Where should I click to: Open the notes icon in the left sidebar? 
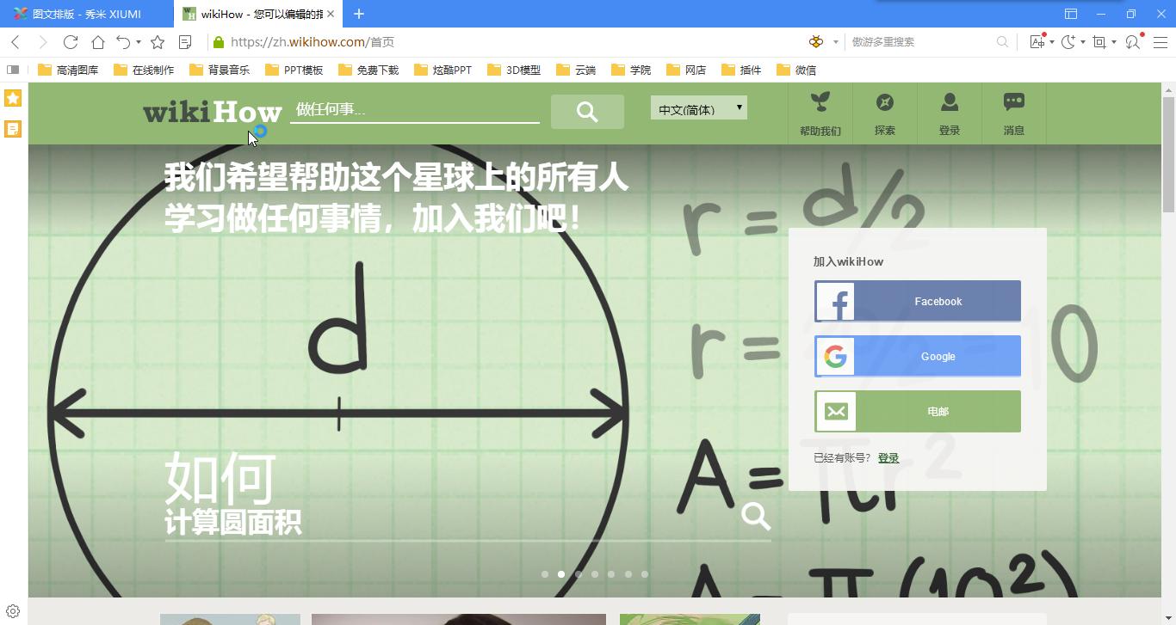pos(12,128)
